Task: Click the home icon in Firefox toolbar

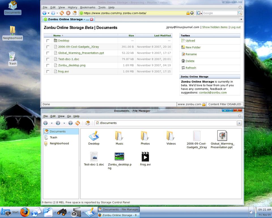Action: 75,13
